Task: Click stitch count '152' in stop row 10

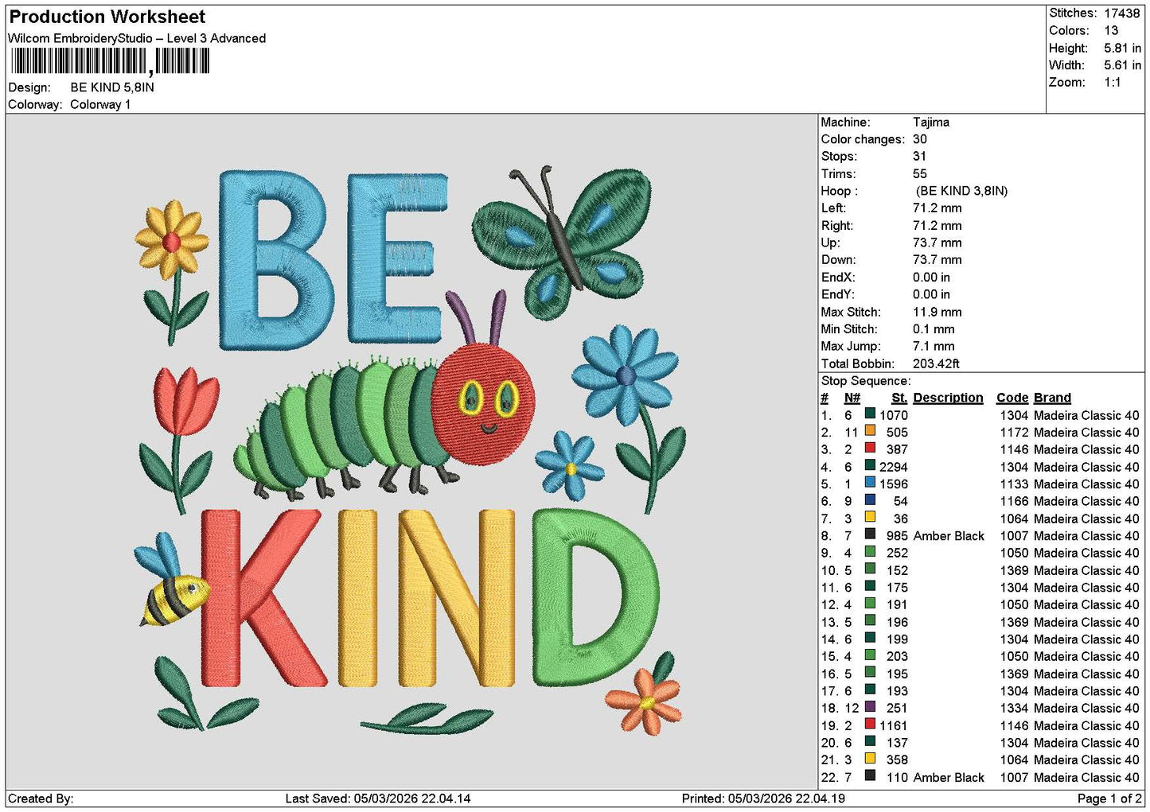Action: pos(897,570)
